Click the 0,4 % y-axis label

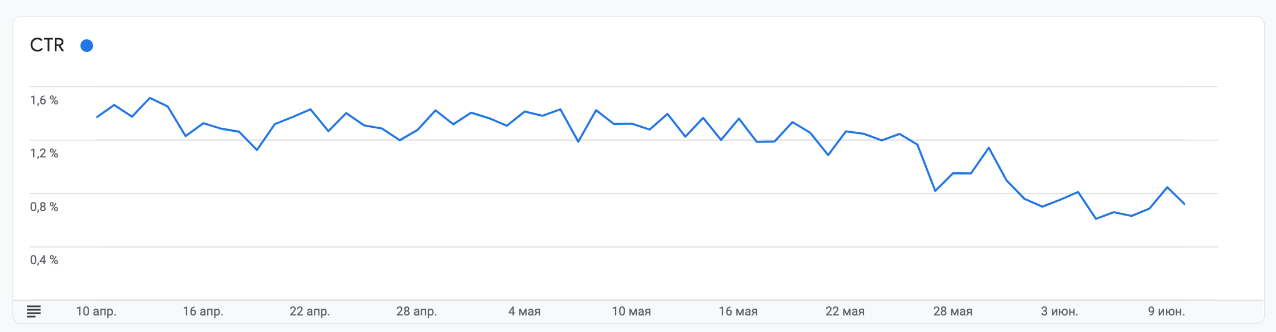pos(44,260)
